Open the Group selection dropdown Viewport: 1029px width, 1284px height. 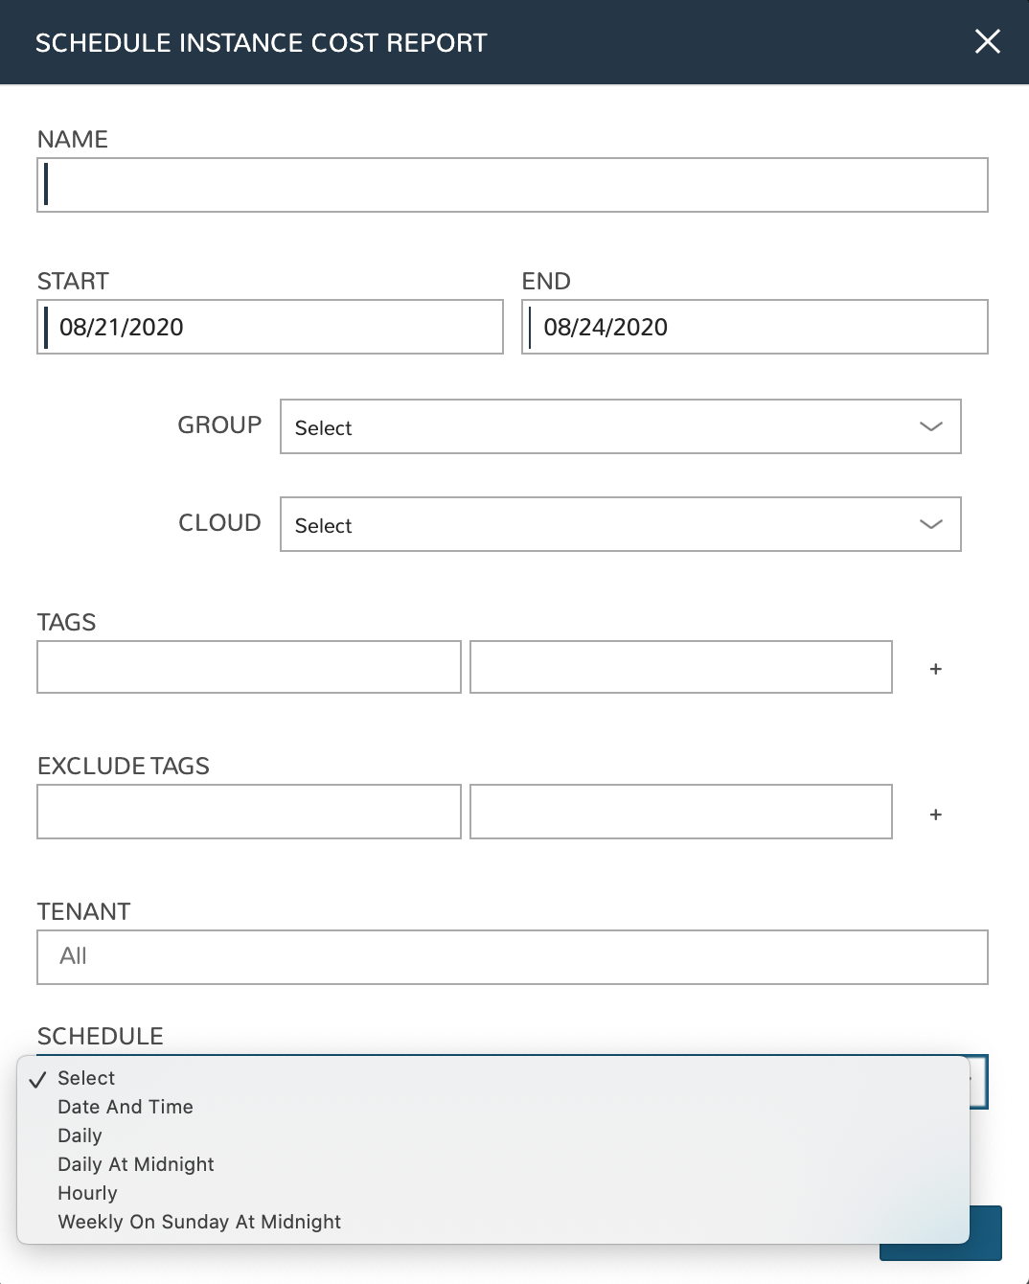(620, 426)
